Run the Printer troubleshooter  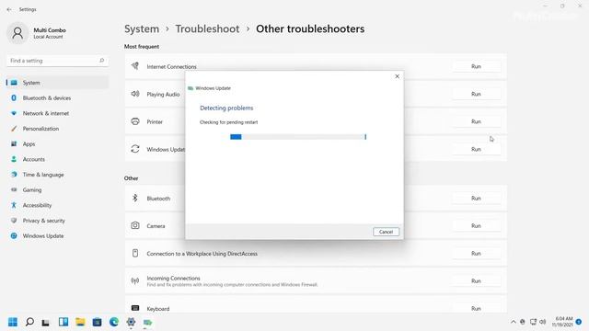pos(476,121)
